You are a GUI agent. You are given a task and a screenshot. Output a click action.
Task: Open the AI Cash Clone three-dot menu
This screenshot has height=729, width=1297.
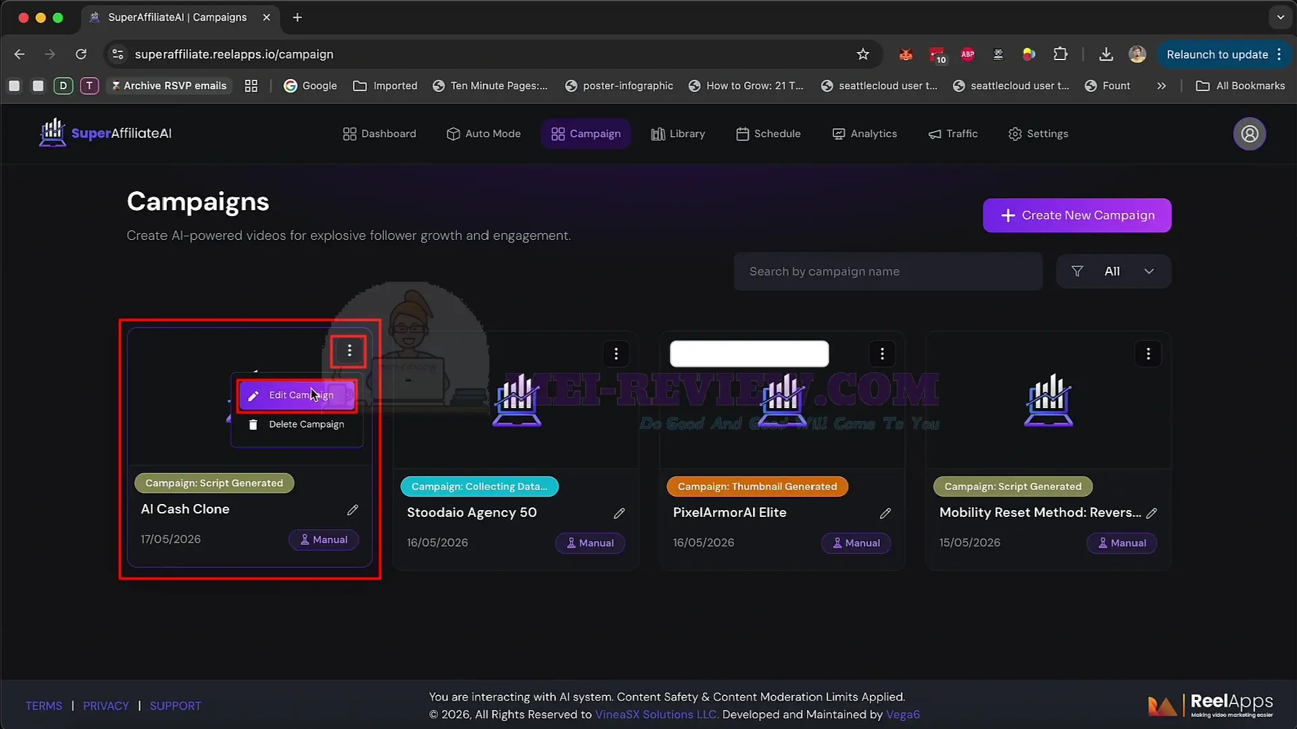click(349, 351)
